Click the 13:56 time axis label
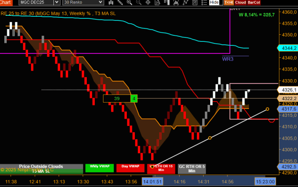This screenshot has width=298, height=187. 131,182
